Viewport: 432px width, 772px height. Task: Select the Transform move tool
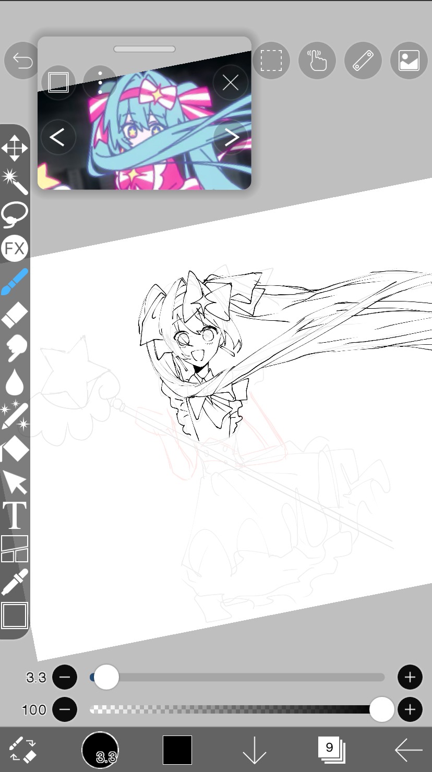[15, 149]
